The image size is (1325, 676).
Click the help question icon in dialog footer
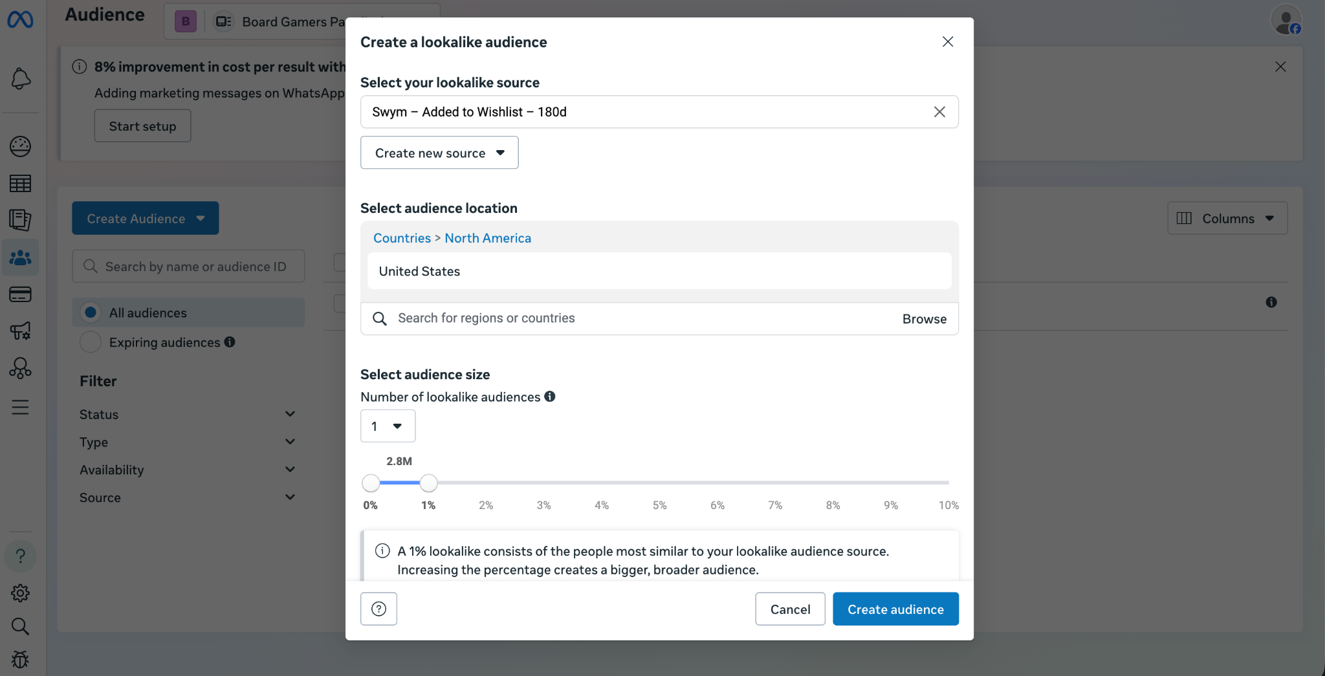(x=378, y=609)
